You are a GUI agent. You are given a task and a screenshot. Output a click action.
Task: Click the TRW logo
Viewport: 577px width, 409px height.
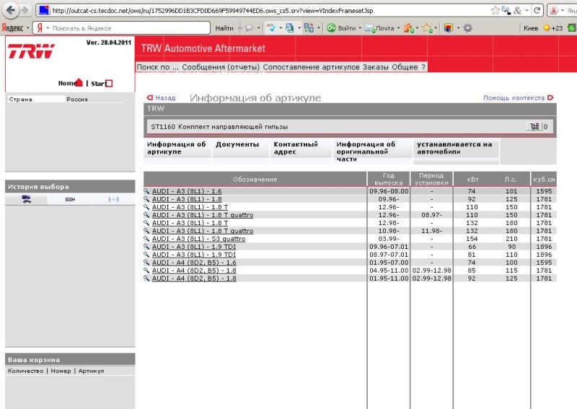click(x=31, y=51)
